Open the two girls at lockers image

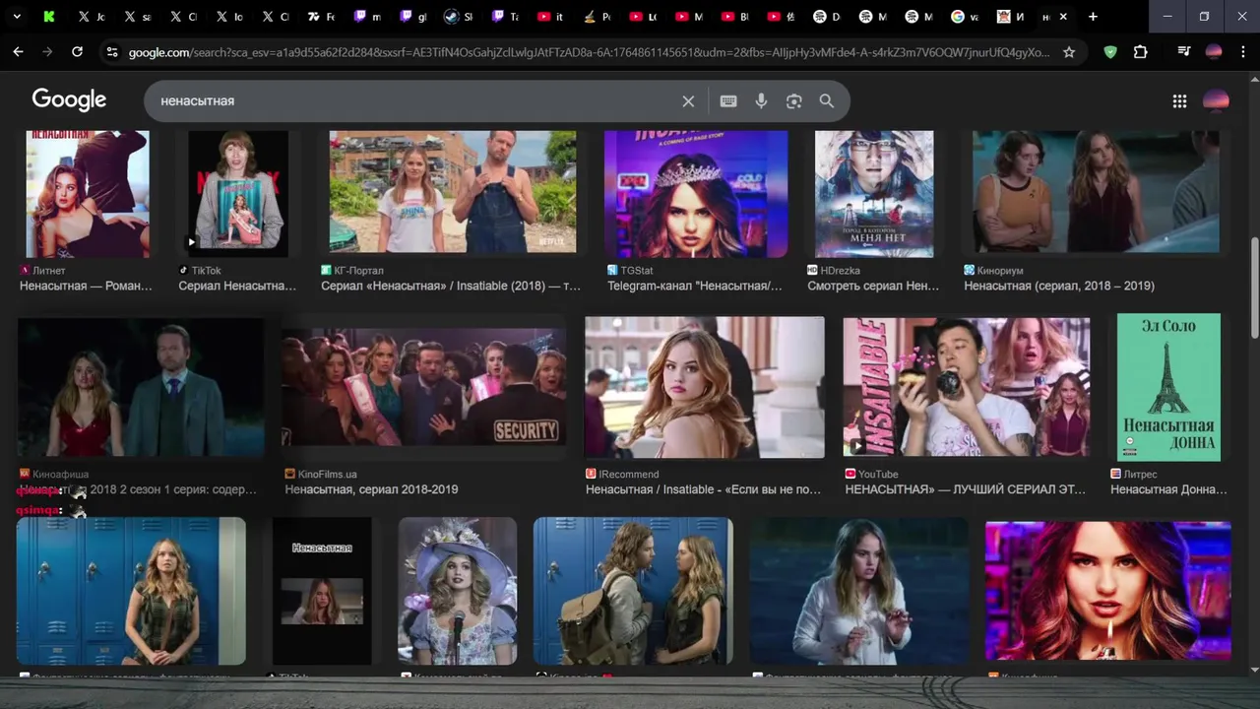[x=633, y=591]
